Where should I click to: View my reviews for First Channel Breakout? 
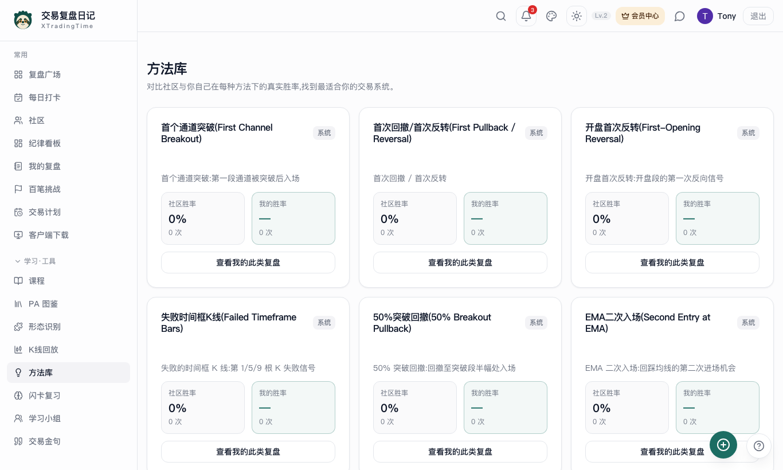(x=248, y=263)
